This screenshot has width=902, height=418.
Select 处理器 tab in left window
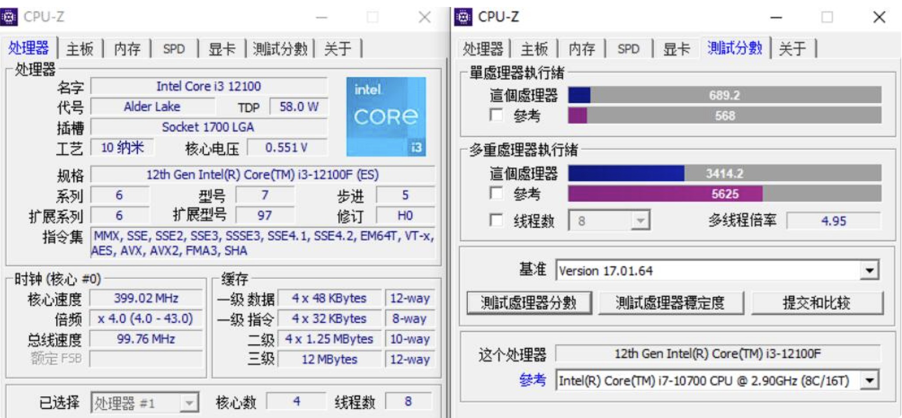[28, 48]
